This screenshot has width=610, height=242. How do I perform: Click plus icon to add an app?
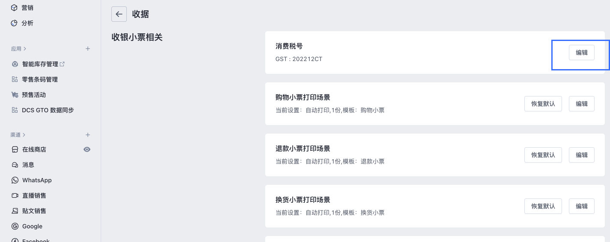click(x=88, y=49)
